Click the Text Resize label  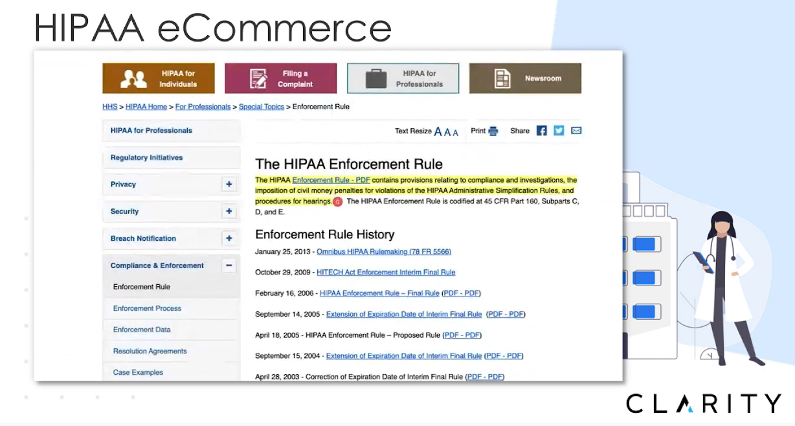pyautogui.click(x=413, y=131)
